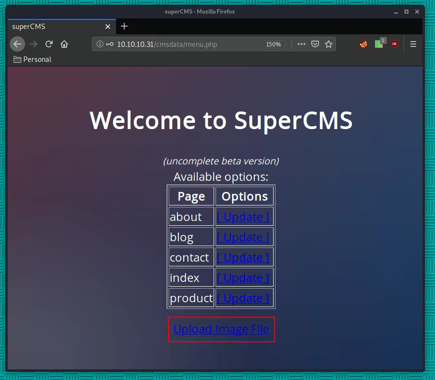This screenshot has width=435, height=380.
Task: Select the superCMS tab
Action: (x=58, y=27)
